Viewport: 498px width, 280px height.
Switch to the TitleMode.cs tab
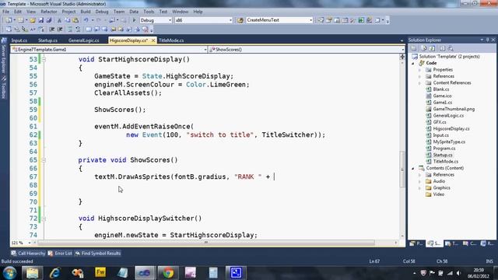171,40
